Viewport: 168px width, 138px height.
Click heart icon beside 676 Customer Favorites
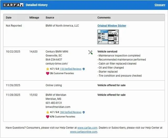(48, 117)
